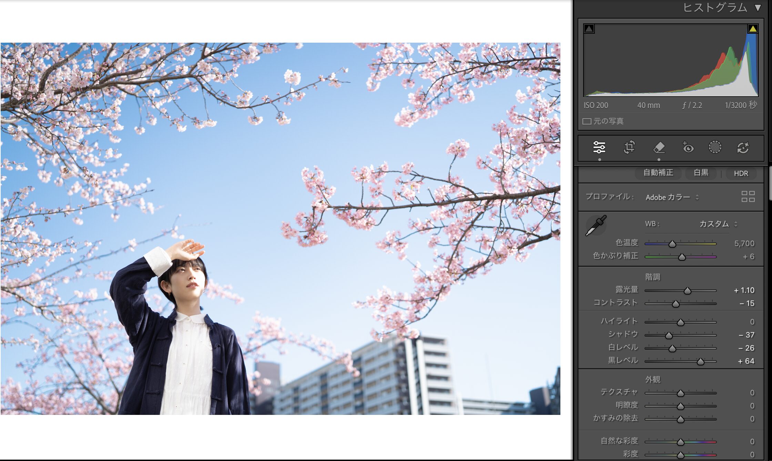Screen dimensions: 772x461
Task: Click the 色温度 value field 5,700
Action: click(744, 244)
